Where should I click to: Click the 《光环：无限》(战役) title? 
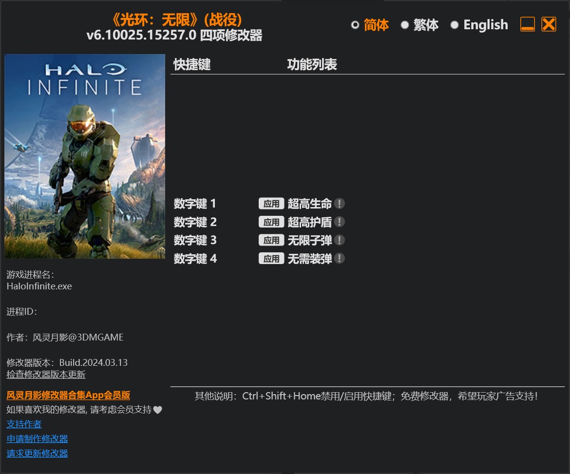pos(176,19)
